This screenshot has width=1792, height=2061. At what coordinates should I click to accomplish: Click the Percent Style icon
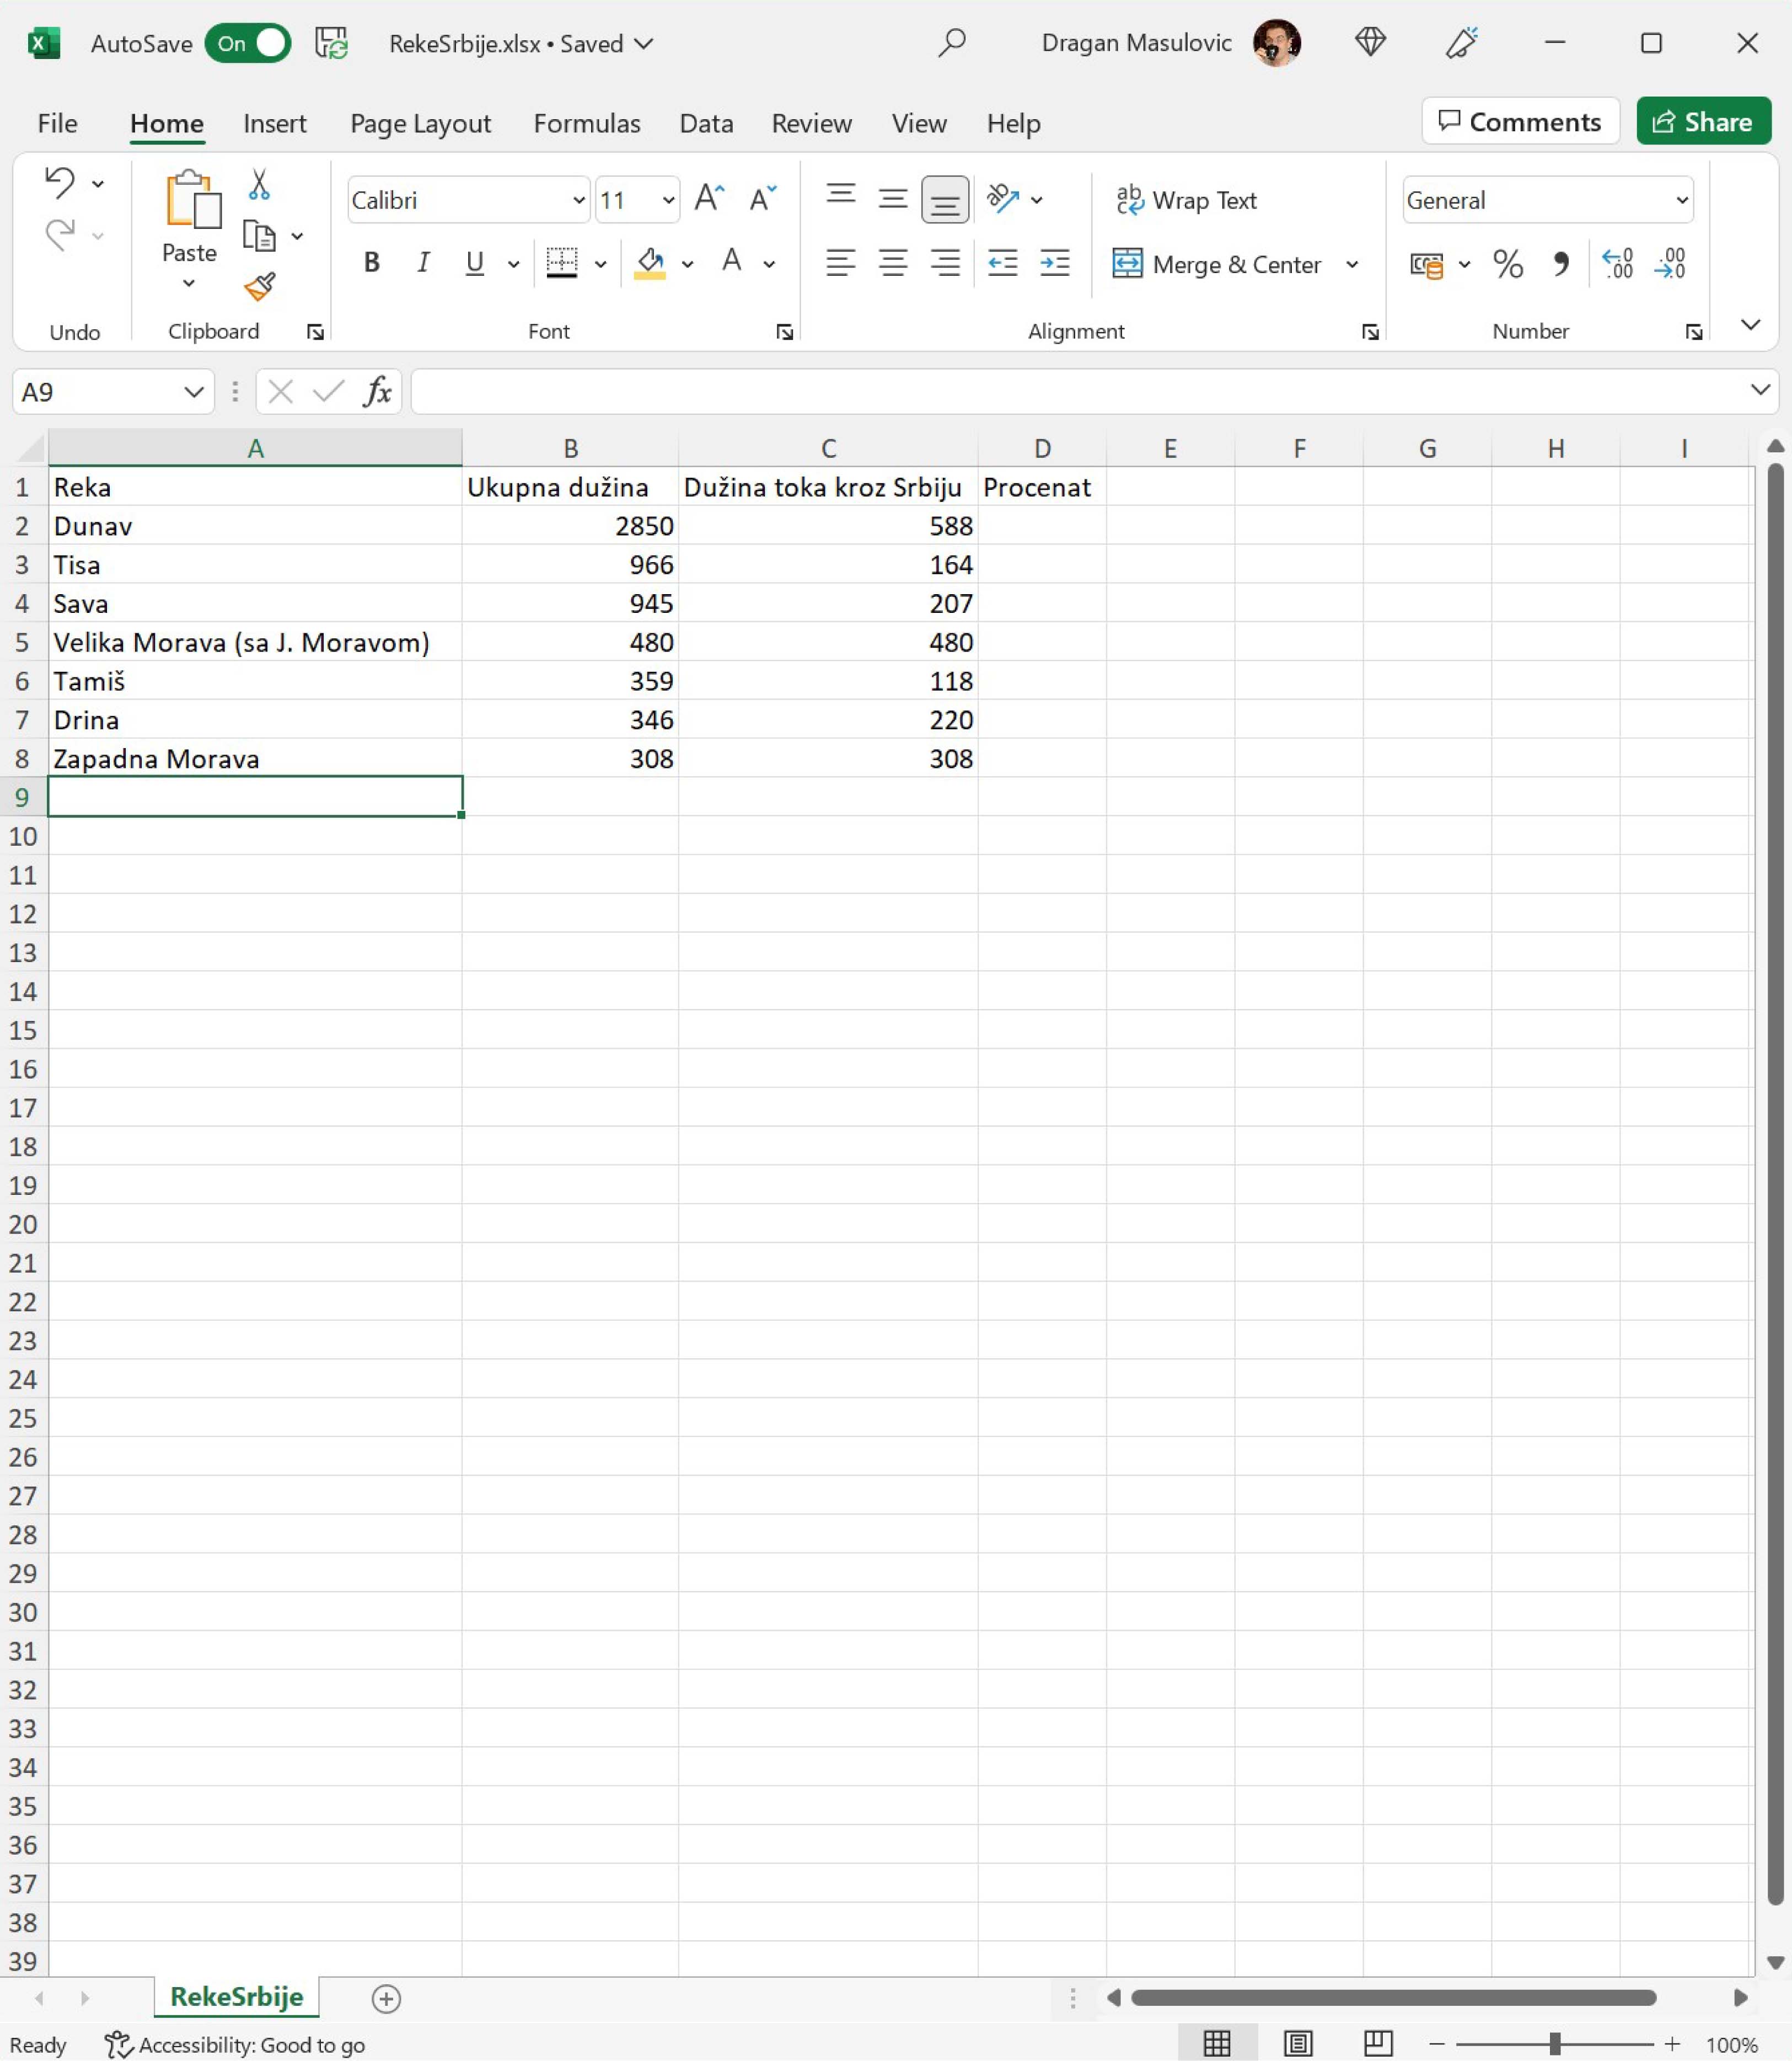coord(1507,264)
